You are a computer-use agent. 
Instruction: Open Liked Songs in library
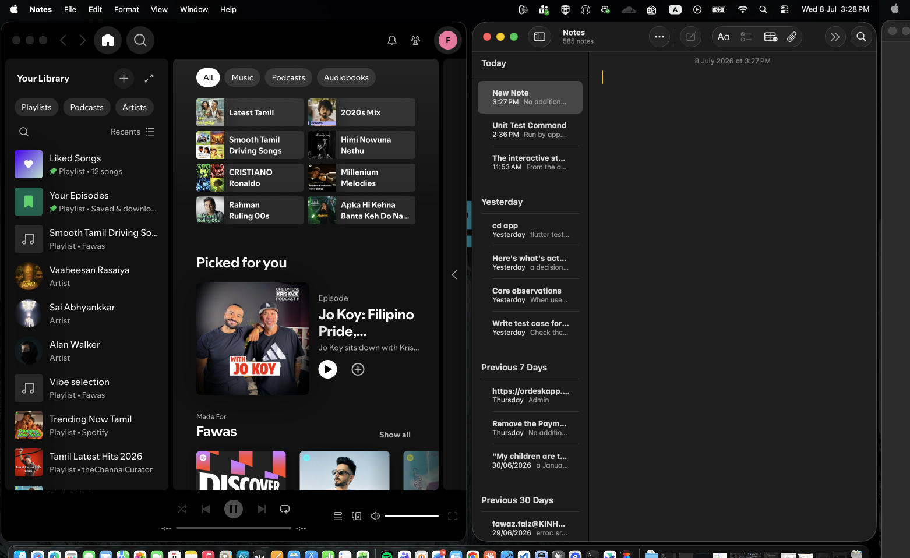point(87,164)
